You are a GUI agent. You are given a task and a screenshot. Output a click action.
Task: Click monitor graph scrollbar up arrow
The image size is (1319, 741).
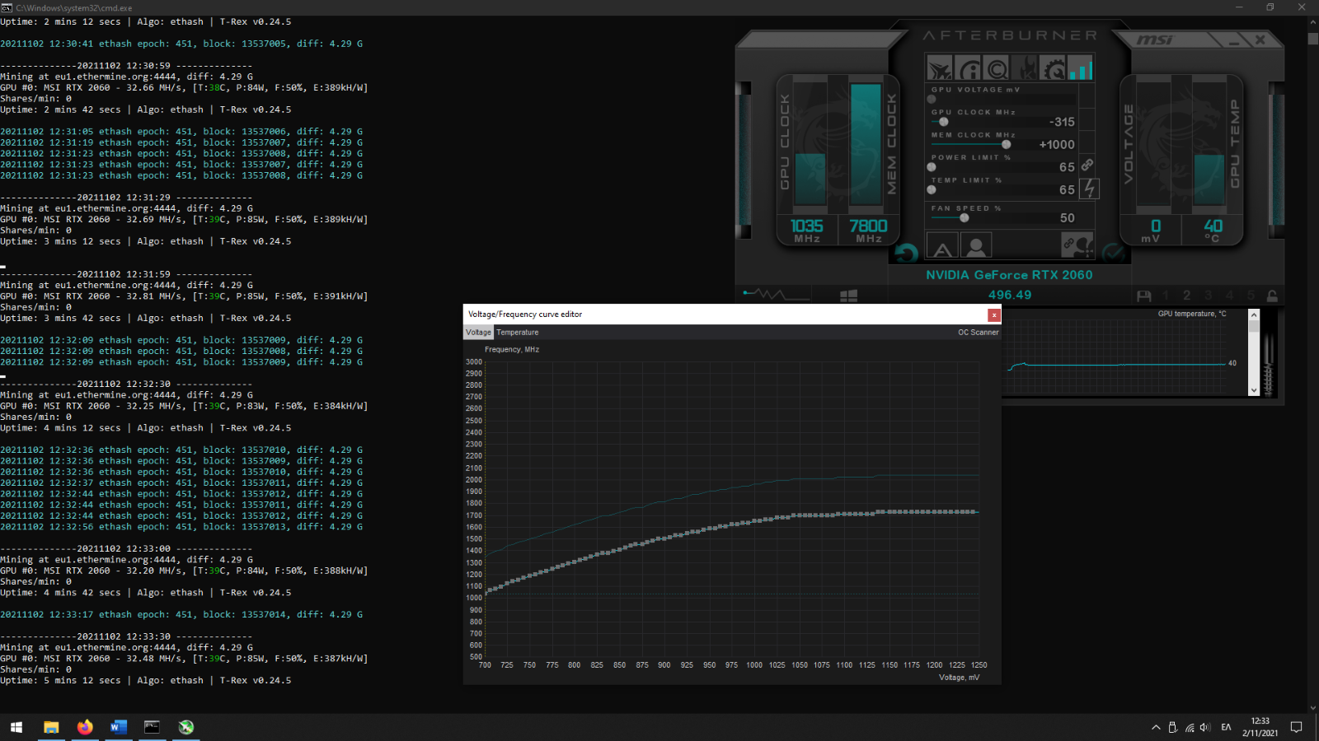[x=1254, y=315]
